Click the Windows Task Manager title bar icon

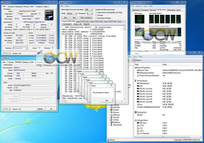[132, 3]
